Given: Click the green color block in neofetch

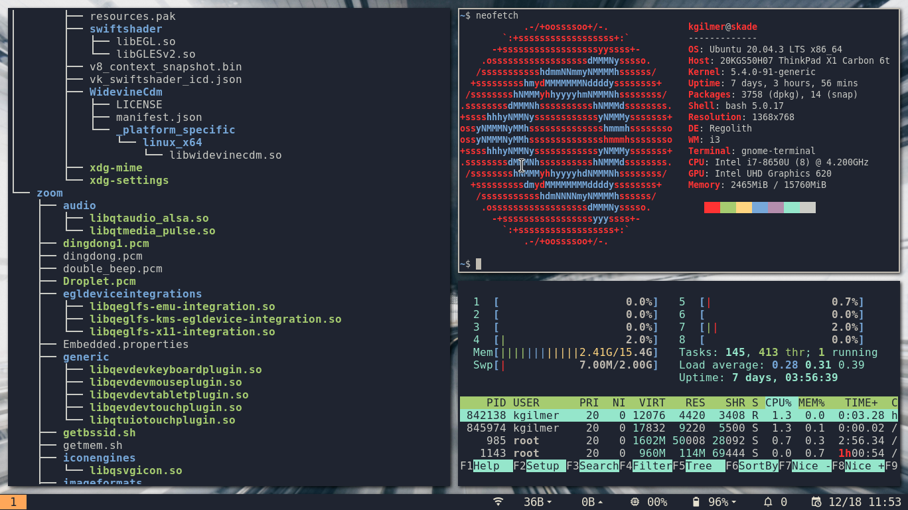Looking at the screenshot, I should (728, 208).
